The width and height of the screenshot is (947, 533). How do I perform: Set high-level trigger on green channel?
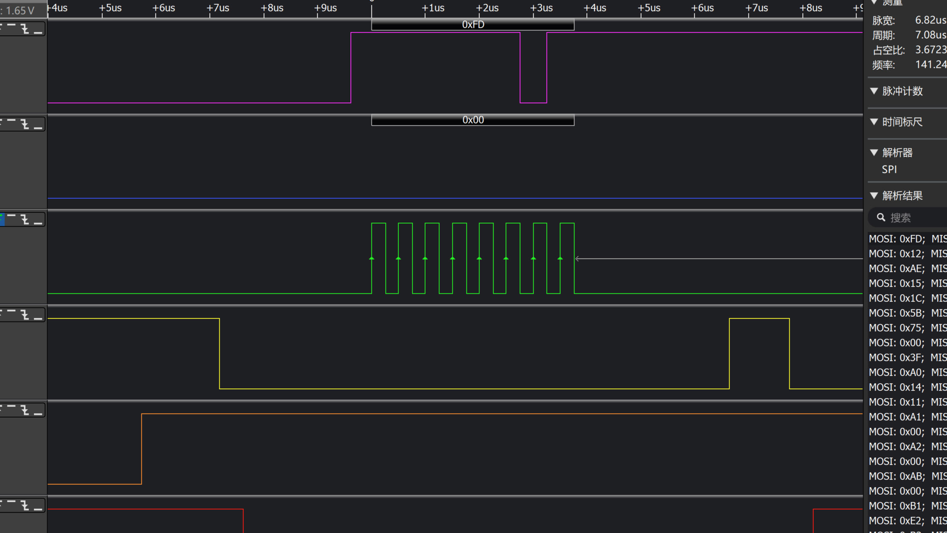(12, 216)
